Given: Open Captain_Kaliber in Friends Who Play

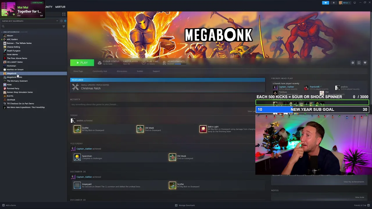Looking at the screenshot, I should coord(286,87).
